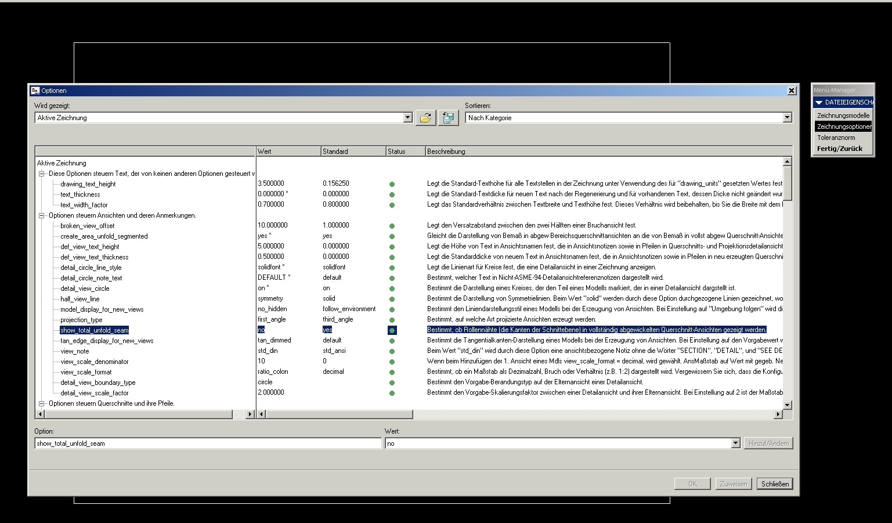Select half_view_line option

coord(80,299)
